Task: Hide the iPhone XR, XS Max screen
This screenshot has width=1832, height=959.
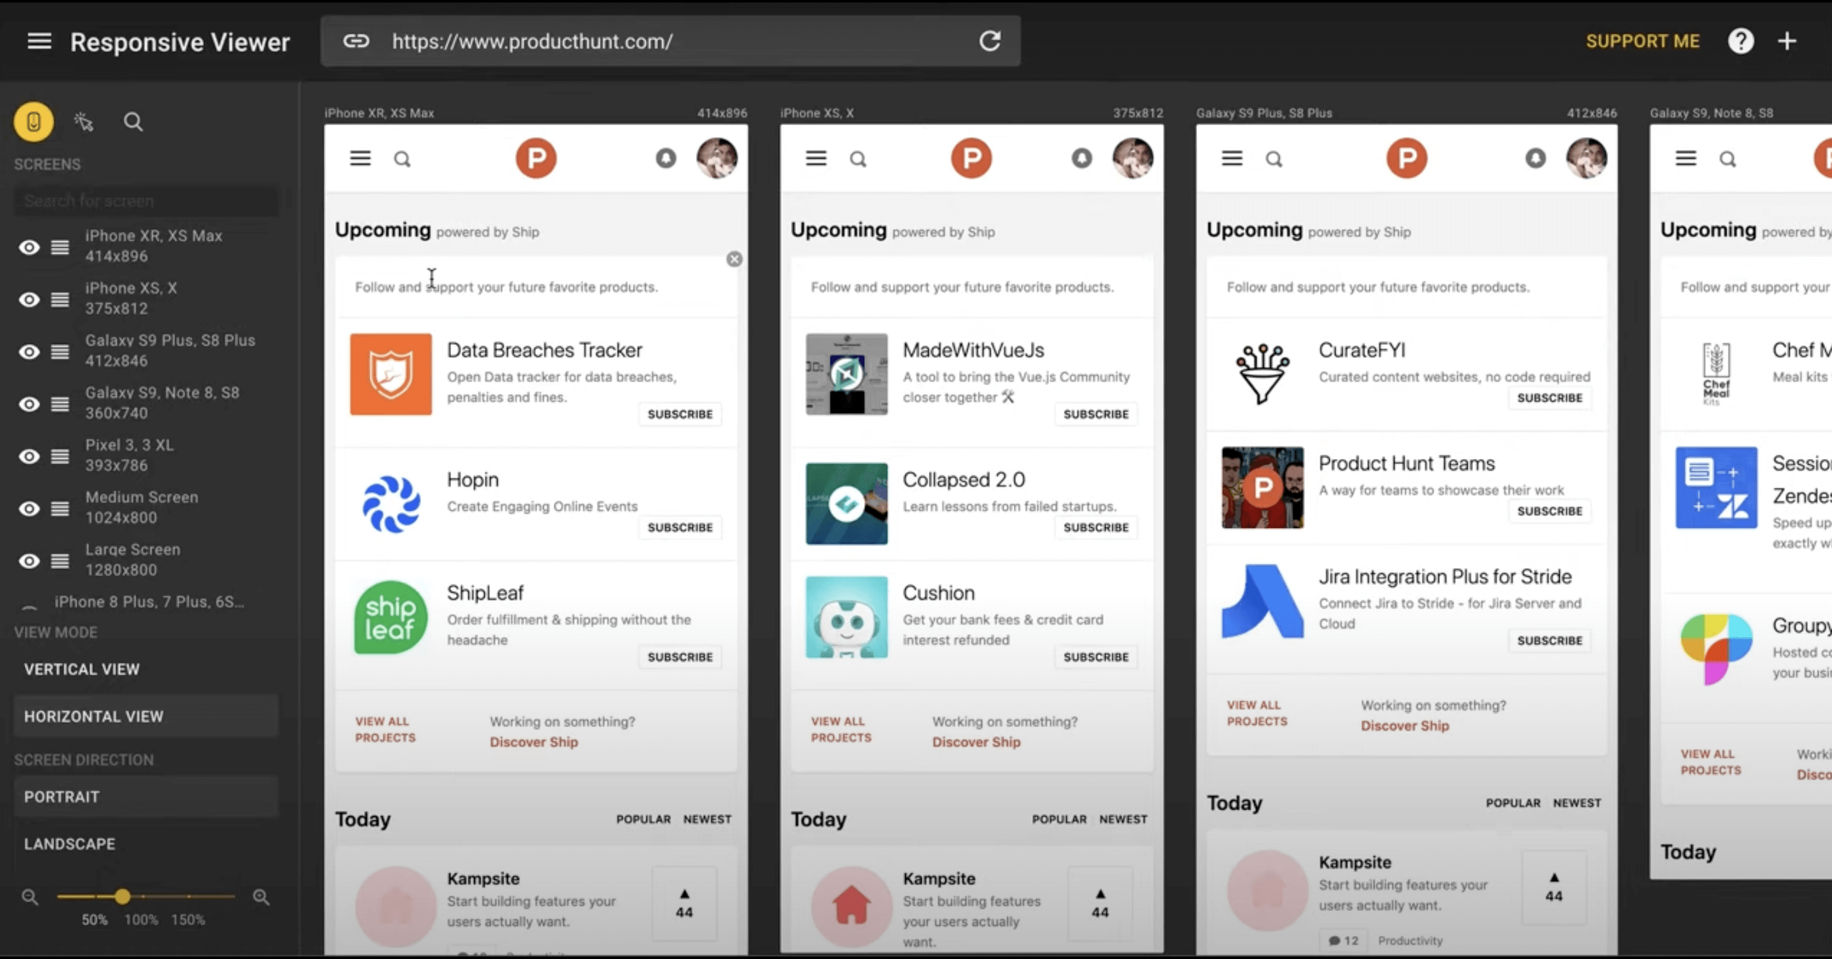Action: pos(29,247)
